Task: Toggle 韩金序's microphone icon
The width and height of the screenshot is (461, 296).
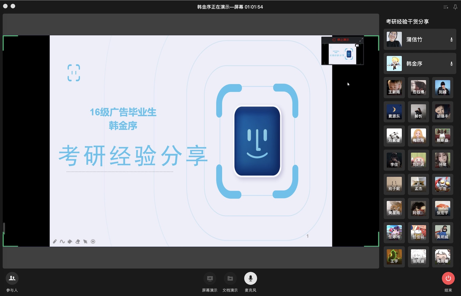Action: point(451,64)
